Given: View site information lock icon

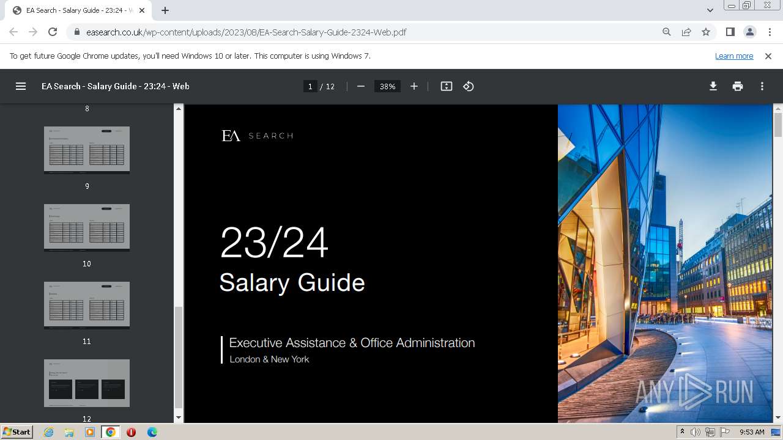Looking at the screenshot, I should point(77,32).
